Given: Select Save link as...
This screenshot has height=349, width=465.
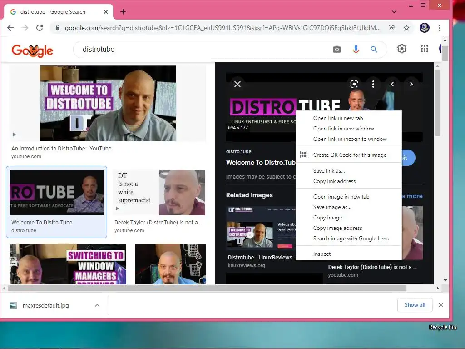Looking at the screenshot, I should tap(348, 171).
